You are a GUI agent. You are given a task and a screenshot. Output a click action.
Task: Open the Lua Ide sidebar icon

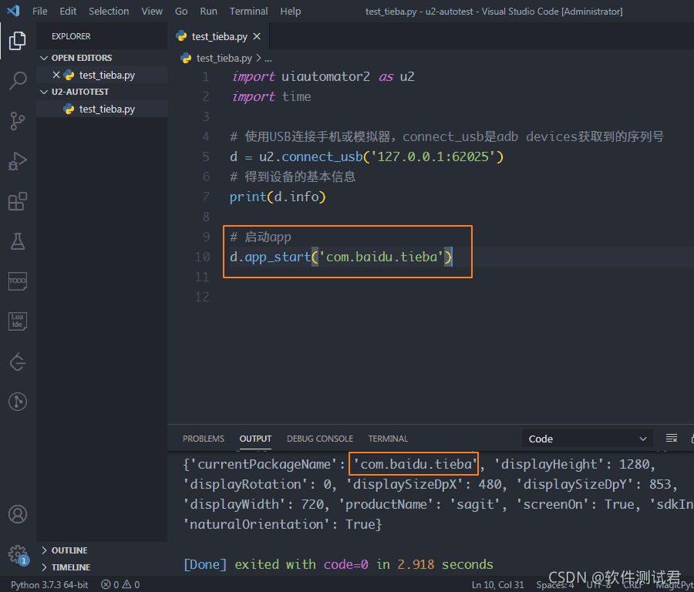click(17, 321)
